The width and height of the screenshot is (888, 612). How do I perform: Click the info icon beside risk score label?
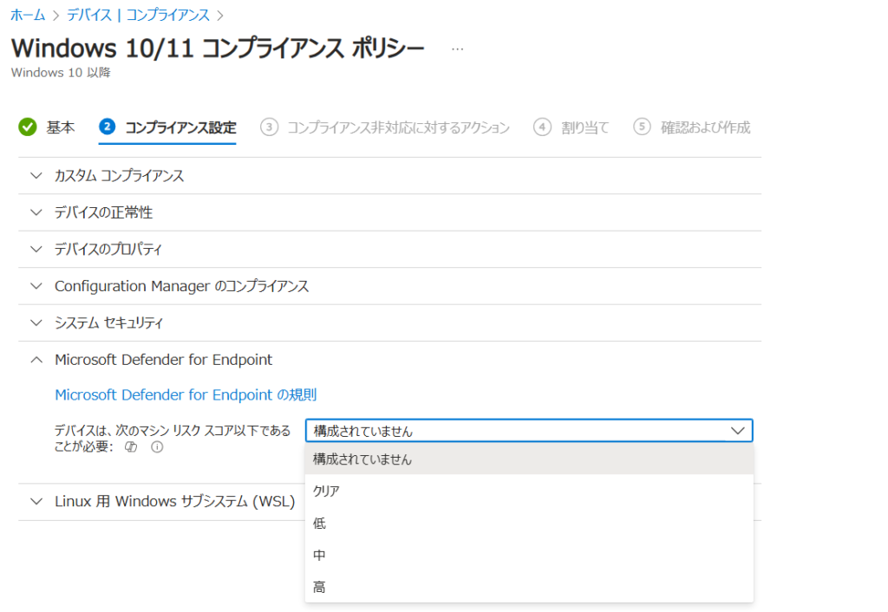click(157, 447)
